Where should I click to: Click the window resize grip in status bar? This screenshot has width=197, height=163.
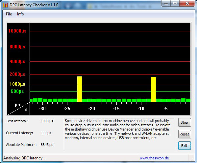(193, 159)
